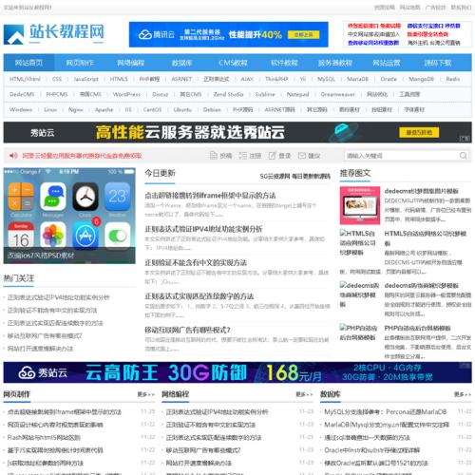This screenshot has height=475, width=475.
Task: Click the 建议 envelope icon
Action: tap(302, 156)
